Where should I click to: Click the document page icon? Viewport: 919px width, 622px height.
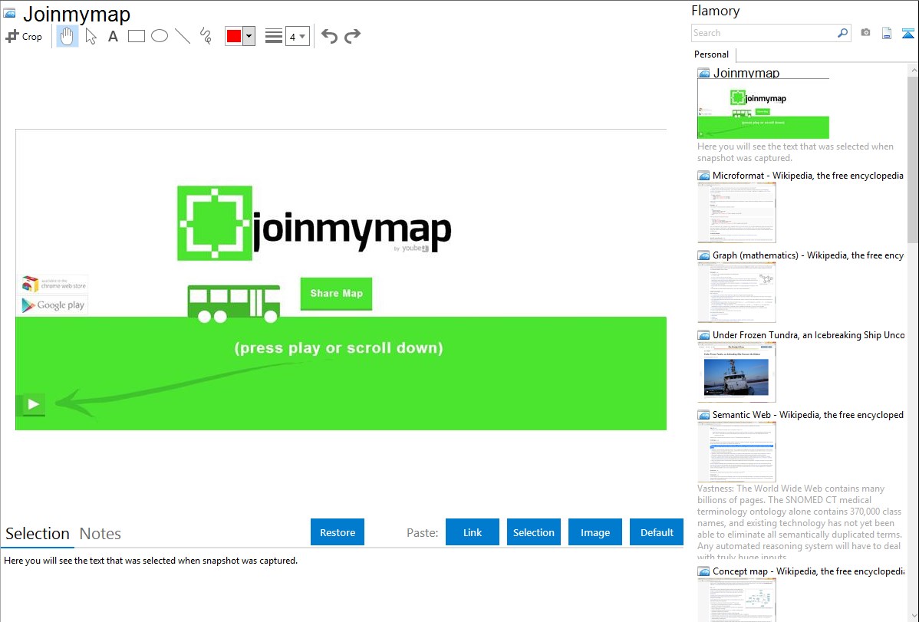(887, 33)
